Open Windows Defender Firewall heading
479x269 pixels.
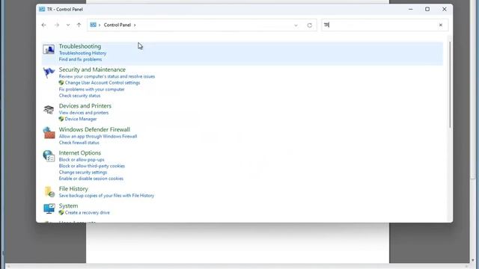pyautogui.click(x=94, y=129)
